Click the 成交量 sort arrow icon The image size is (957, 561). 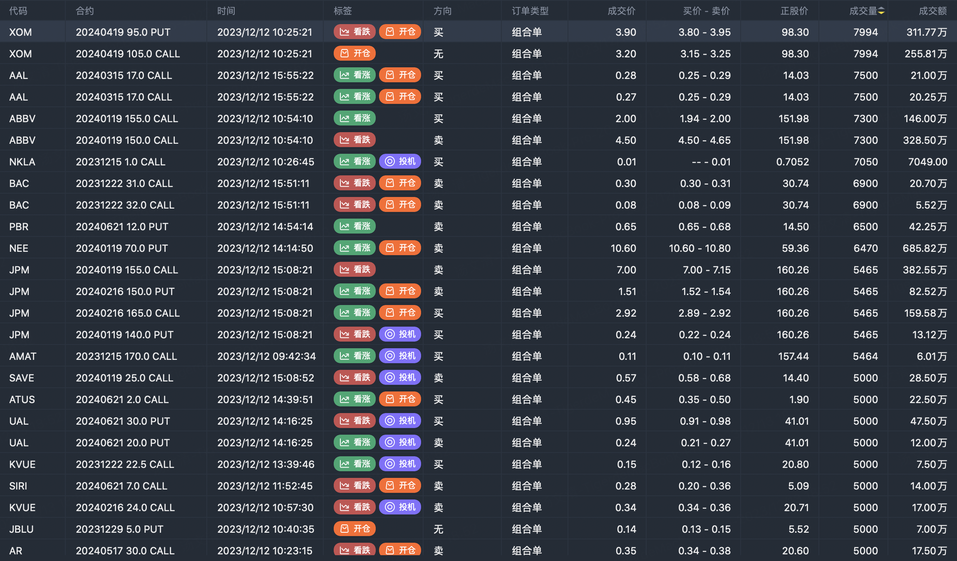(x=881, y=11)
